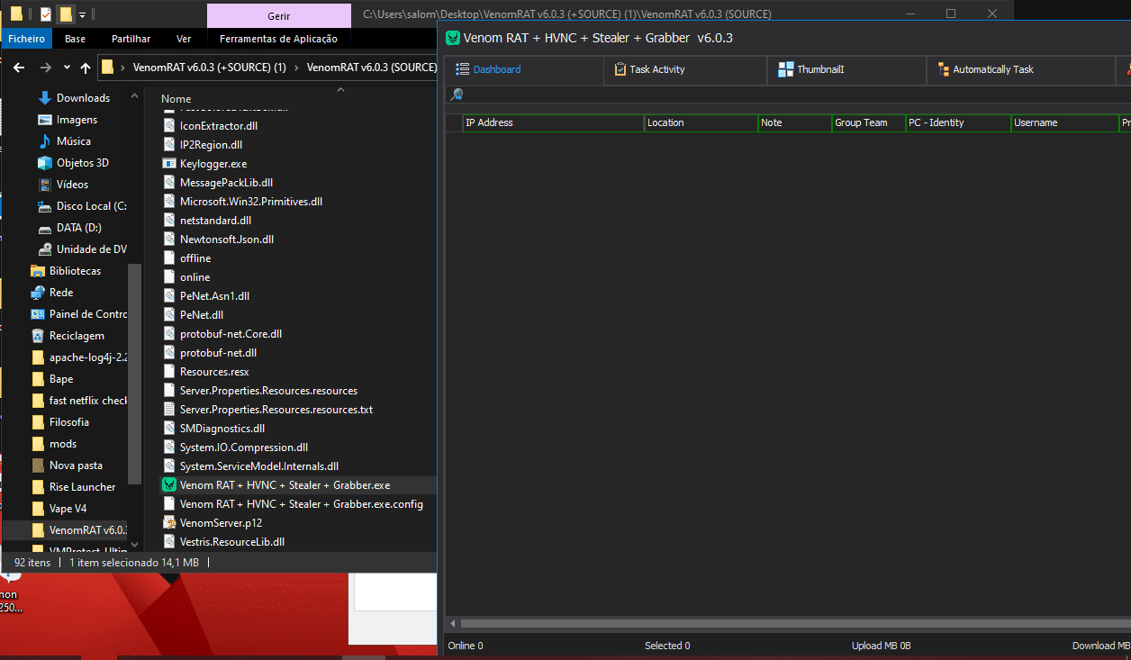The width and height of the screenshot is (1131, 660).
Task: Expand chevron before VenomRAT v6.0.3 (SOURCE) breadcrumb
Action: (x=296, y=68)
